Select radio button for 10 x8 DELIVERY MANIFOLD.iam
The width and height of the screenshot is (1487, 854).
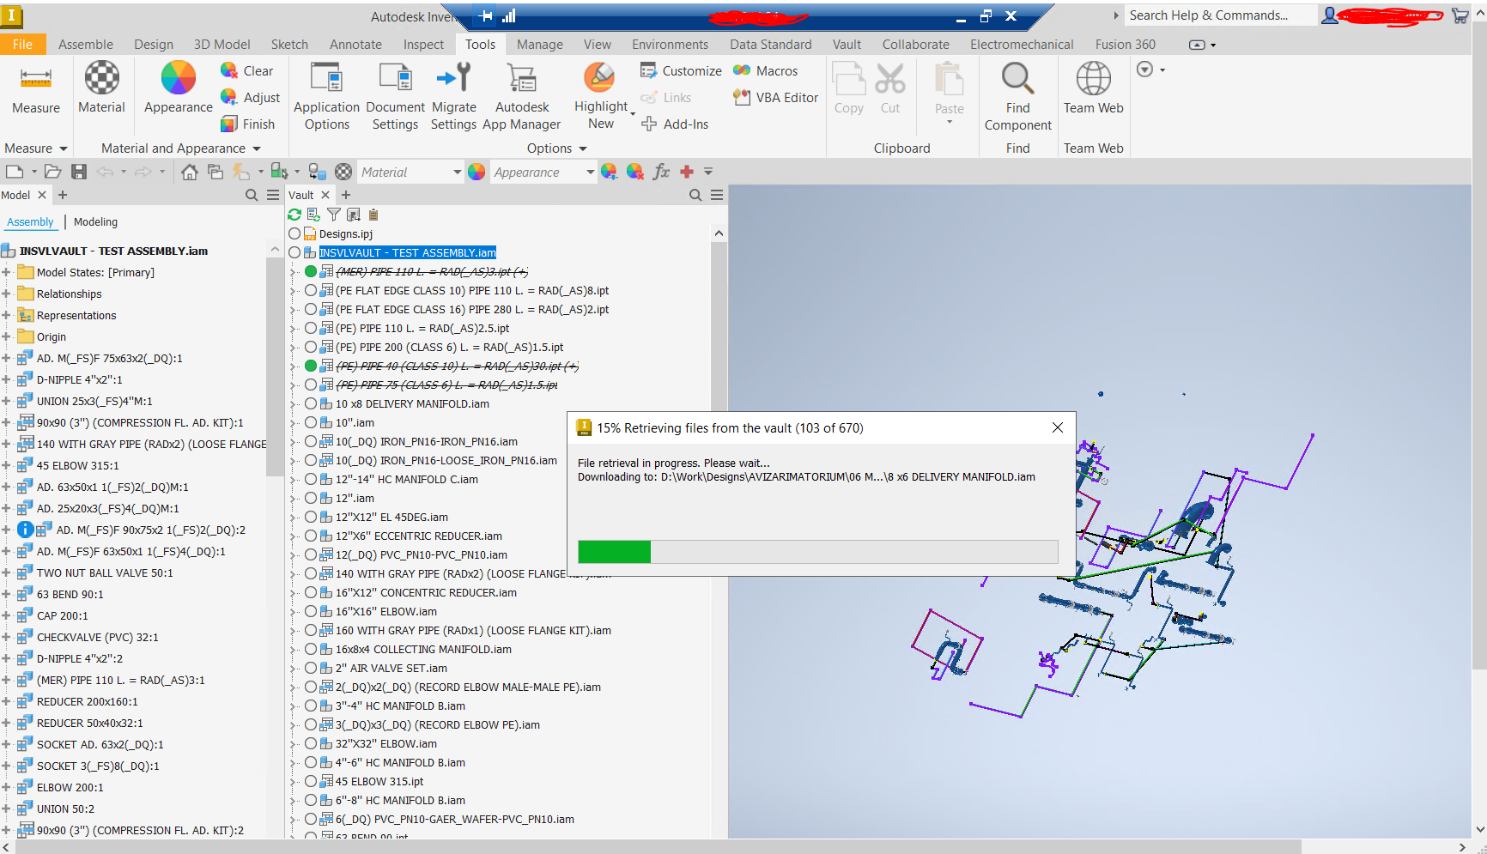pyautogui.click(x=311, y=403)
